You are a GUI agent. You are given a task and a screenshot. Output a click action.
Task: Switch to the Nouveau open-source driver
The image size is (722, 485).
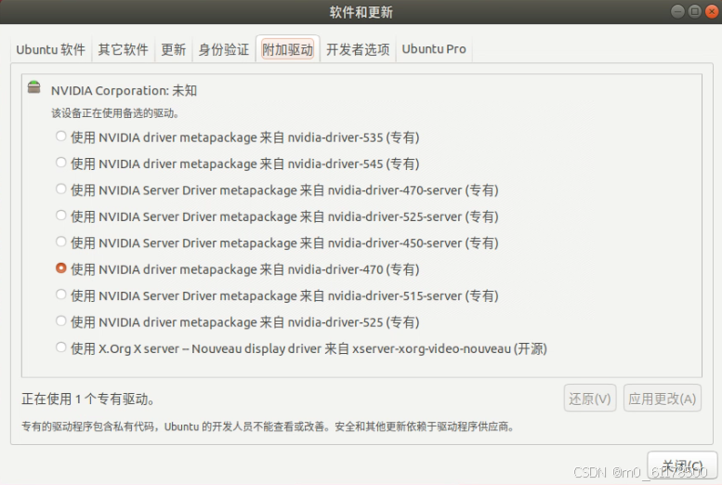tap(60, 347)
